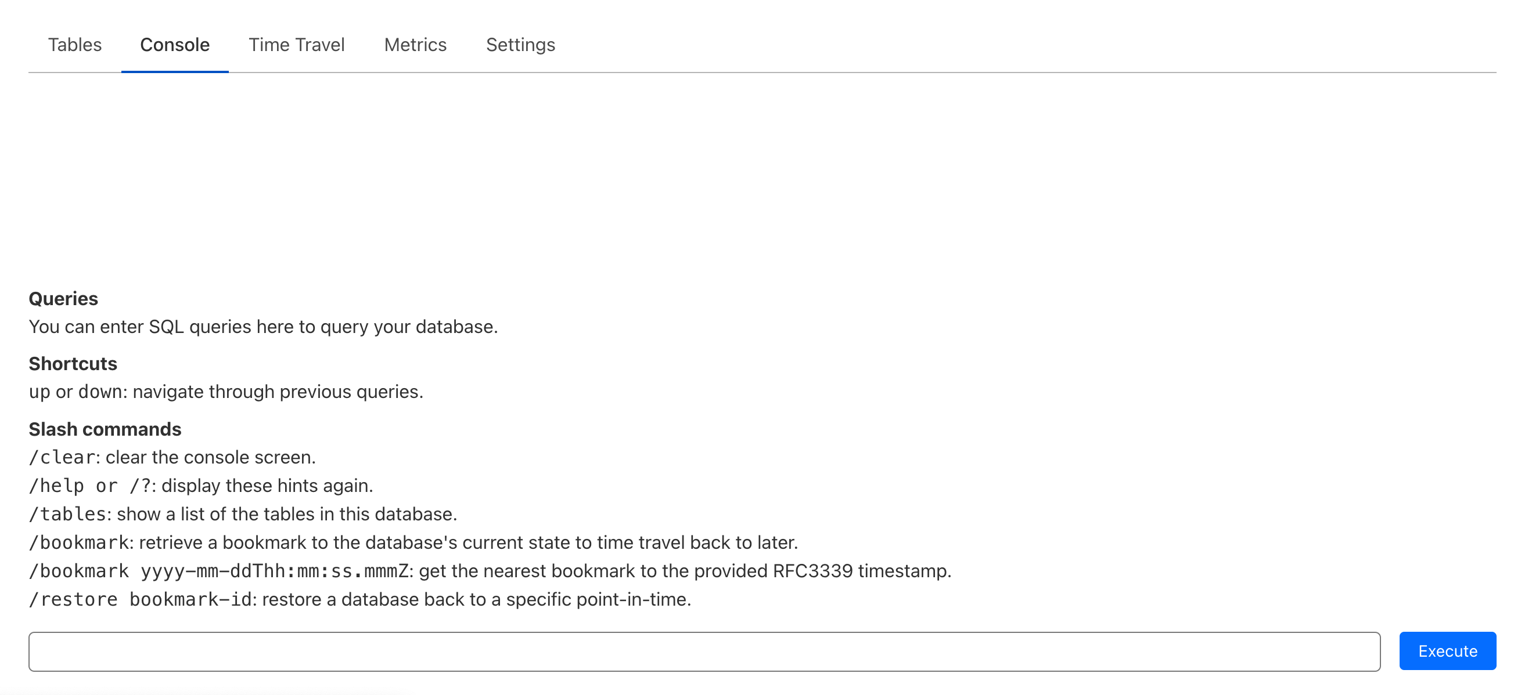The width and height of the screenshot is (1532, 695).
Task: Switch to the Time Travel tab
Action: click(296, 45)
